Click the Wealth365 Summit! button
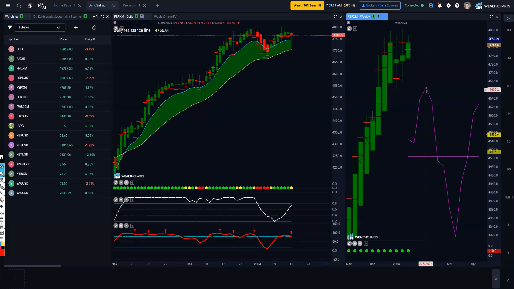The width and height of the screenshot is (514, 289). coord(307,5)
